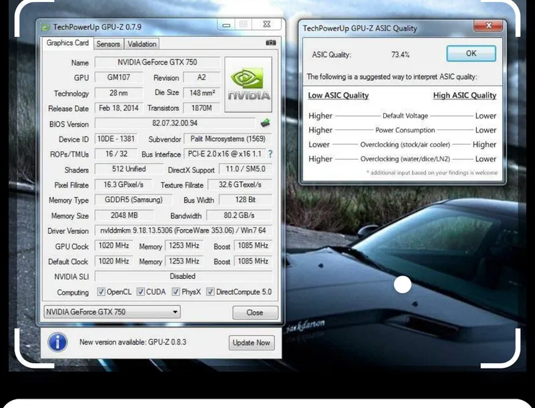The width and height of the screenshot is (535, 408).
Task: Toggle the CUDA checkbox
Action: tap(140, 292)
